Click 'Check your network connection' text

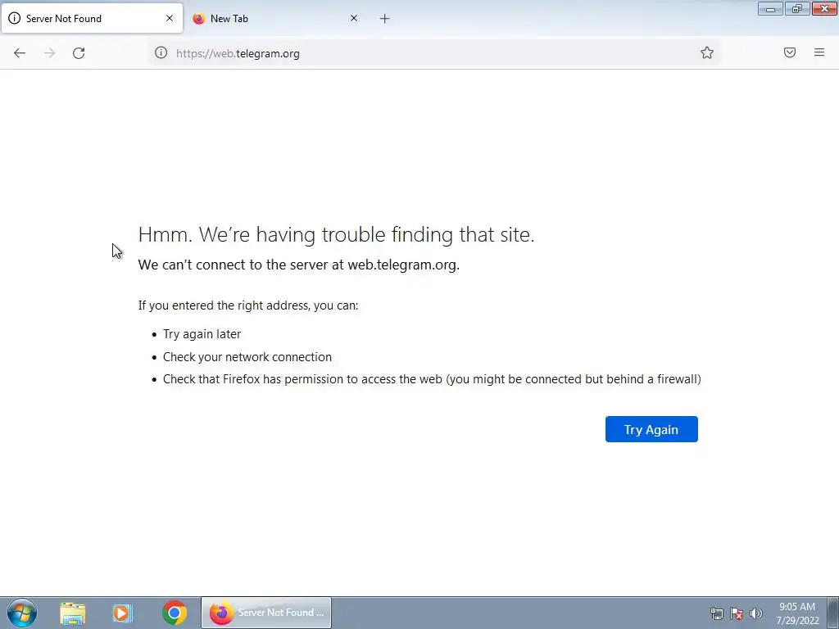click(x=247, y=357)
